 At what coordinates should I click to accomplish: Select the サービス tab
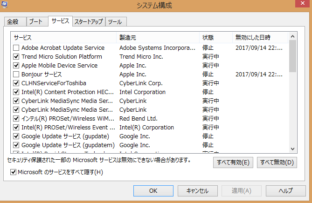pyautogui.click(x=60, y=21)
